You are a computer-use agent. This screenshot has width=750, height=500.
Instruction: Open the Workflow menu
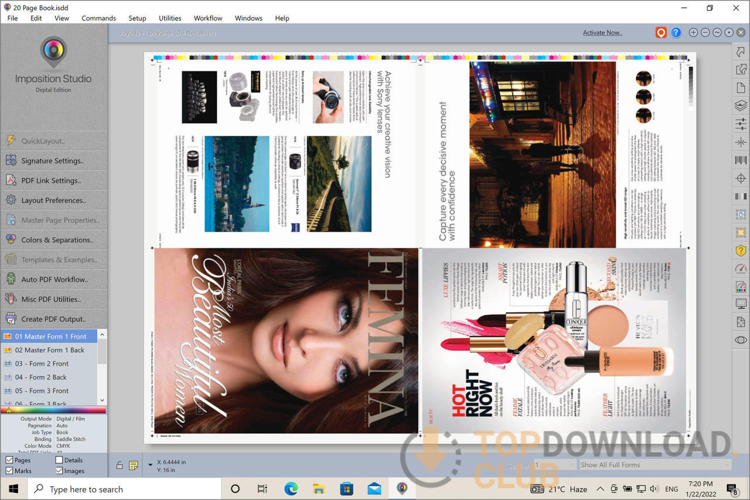click(x=208, y=18)
